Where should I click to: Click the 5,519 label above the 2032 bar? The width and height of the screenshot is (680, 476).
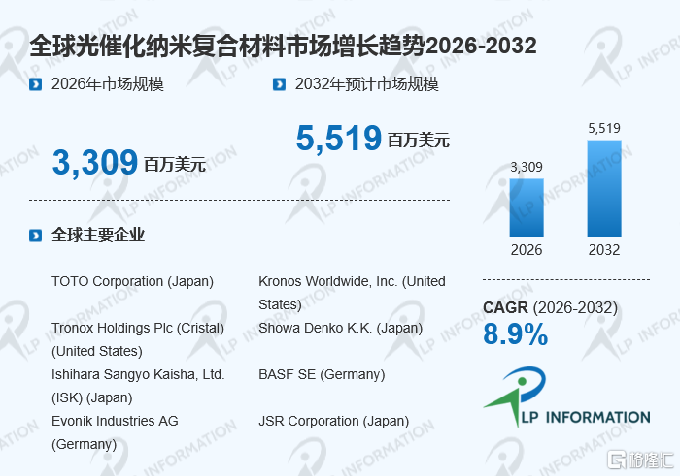pyautogui.click(x=604, y=128)
